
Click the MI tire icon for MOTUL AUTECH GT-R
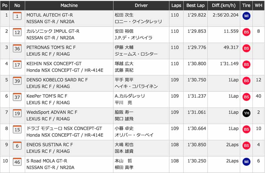click(246, 16)
